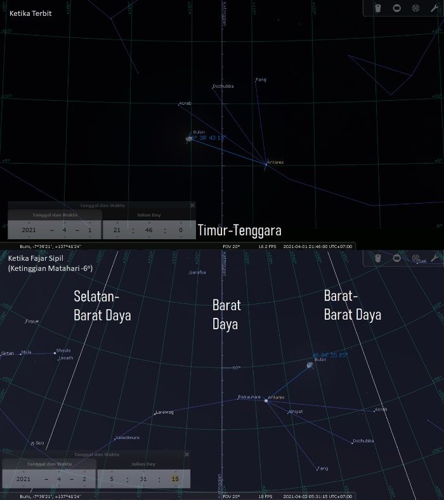Click the hour field showing 21
Screen dimensions: 444x500
coord(117,230)
